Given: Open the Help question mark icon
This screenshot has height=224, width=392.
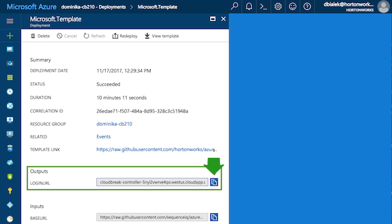Looking at the screenshot, I should pyautogui.click(x=307, y=6).
